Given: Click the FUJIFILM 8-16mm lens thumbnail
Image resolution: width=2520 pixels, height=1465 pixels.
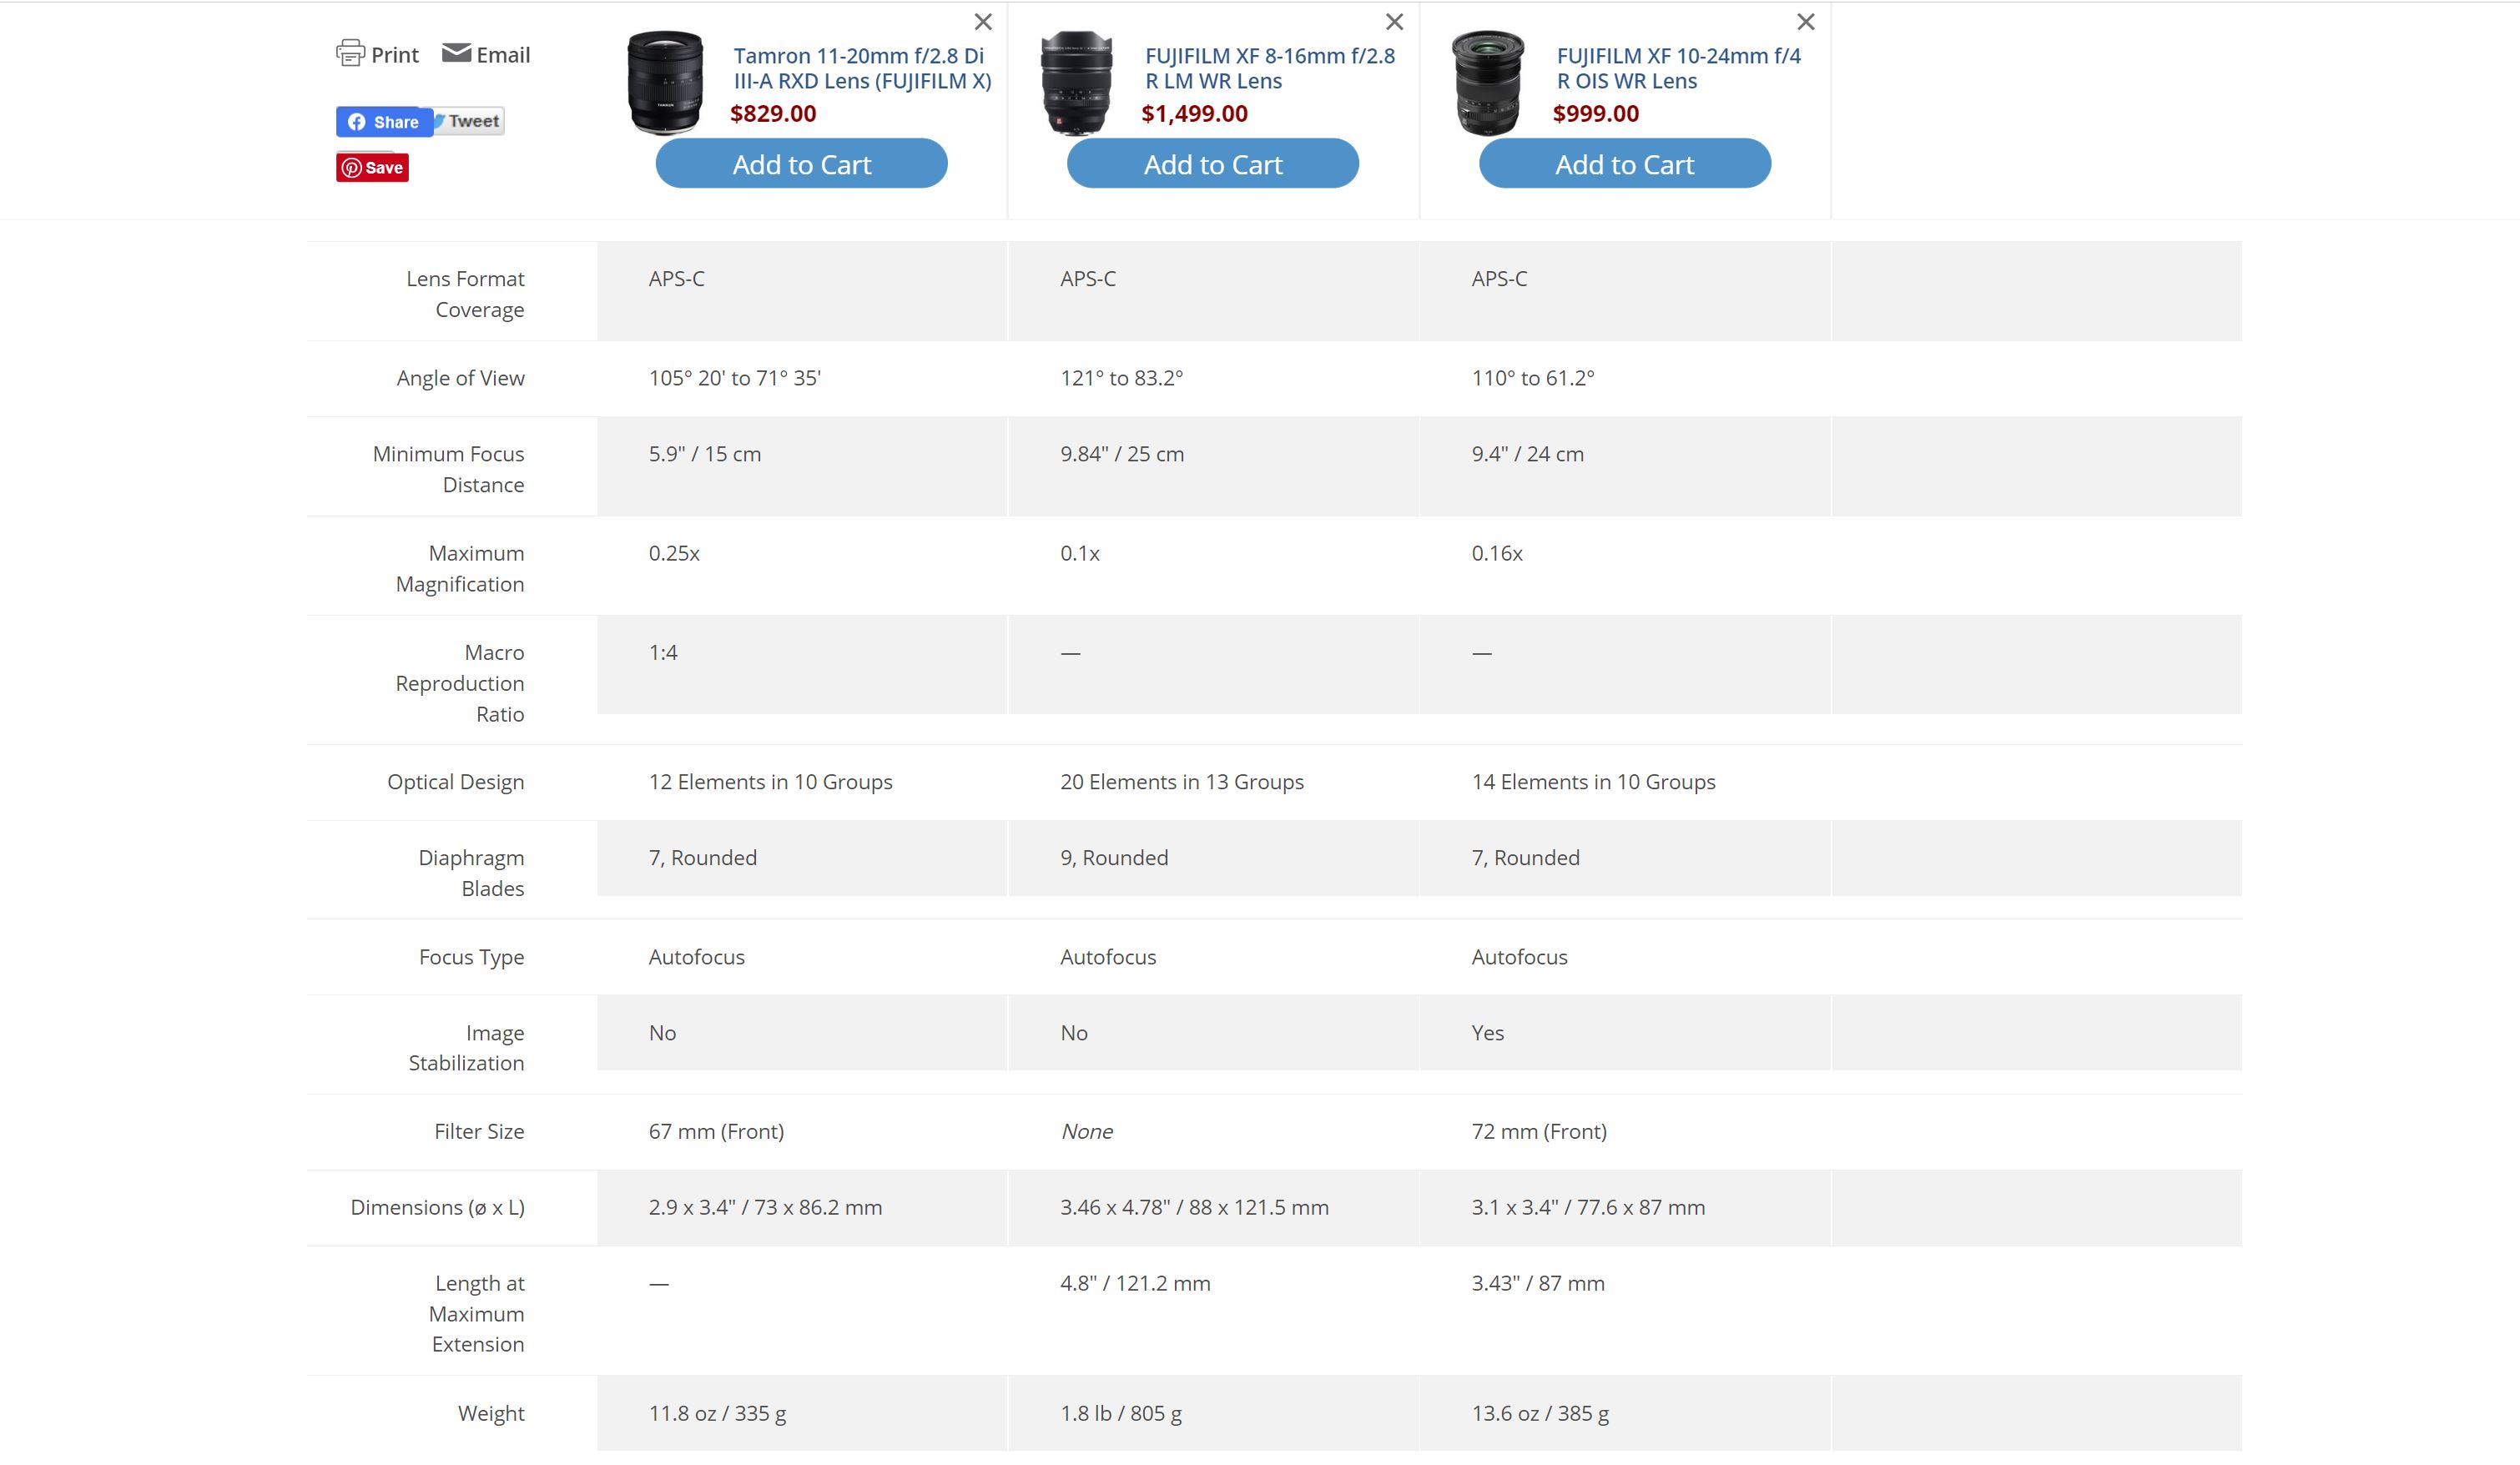Looking at the screenshot, I should pyautogui.click(x=1076, y=83).
